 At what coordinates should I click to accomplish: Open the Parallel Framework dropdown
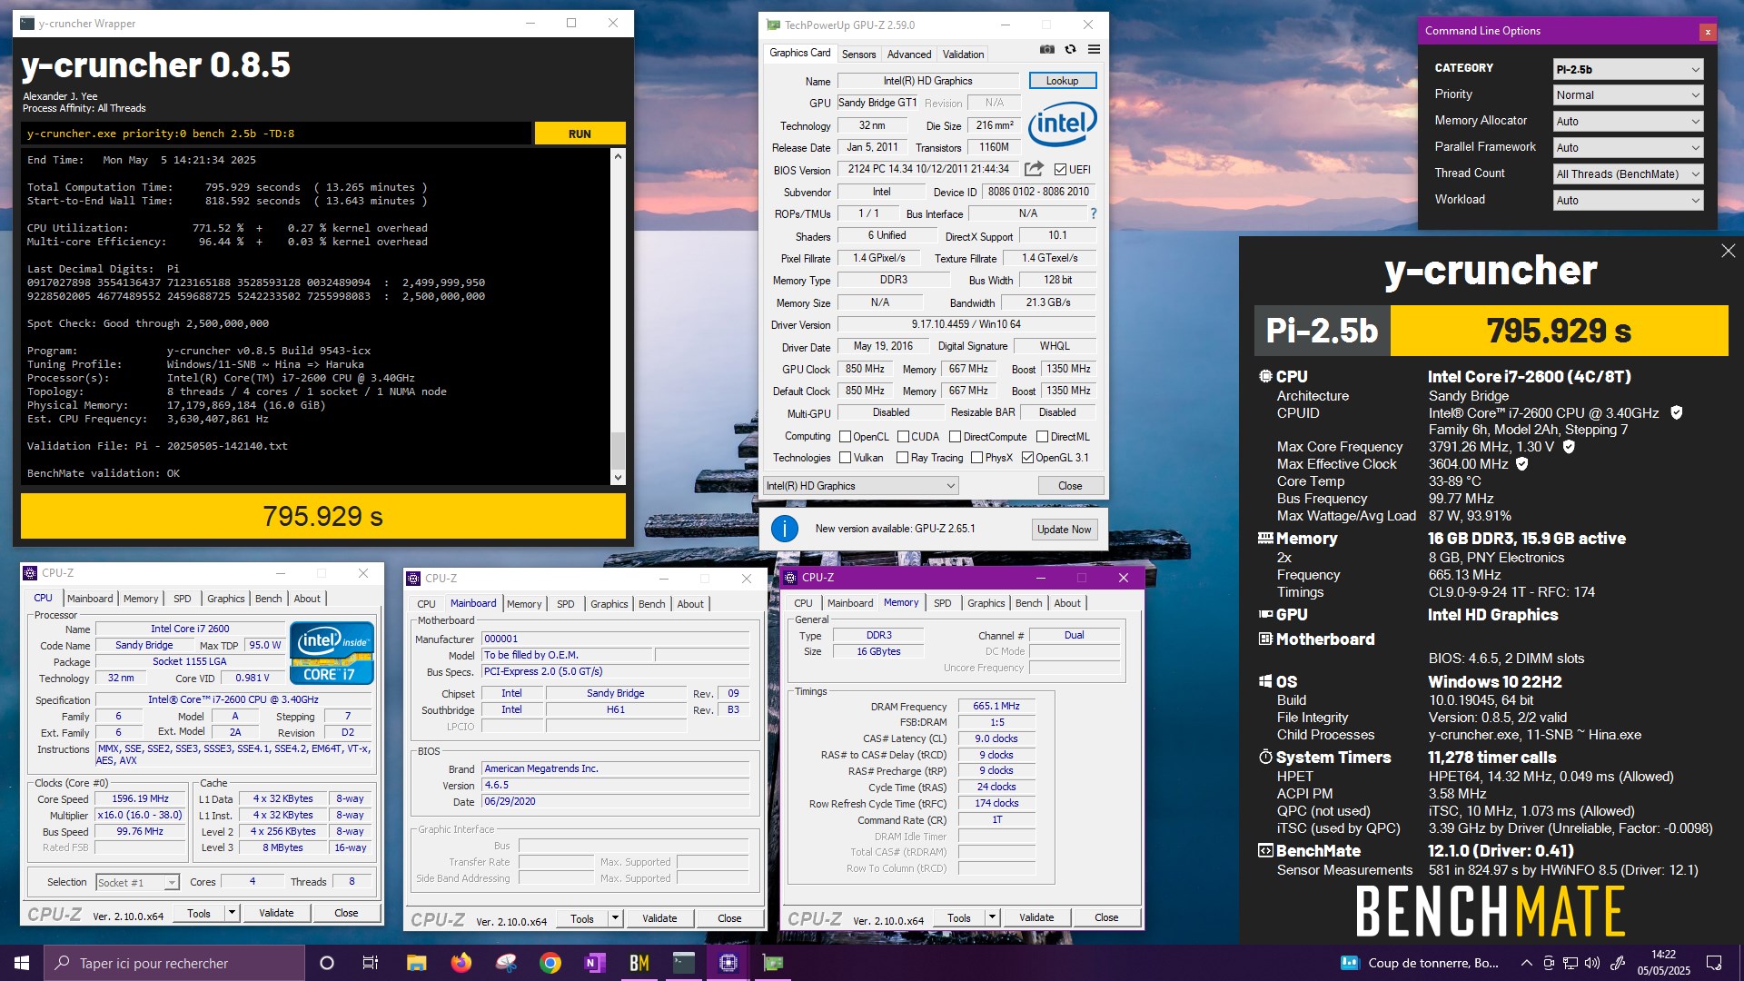(1628, 148)
